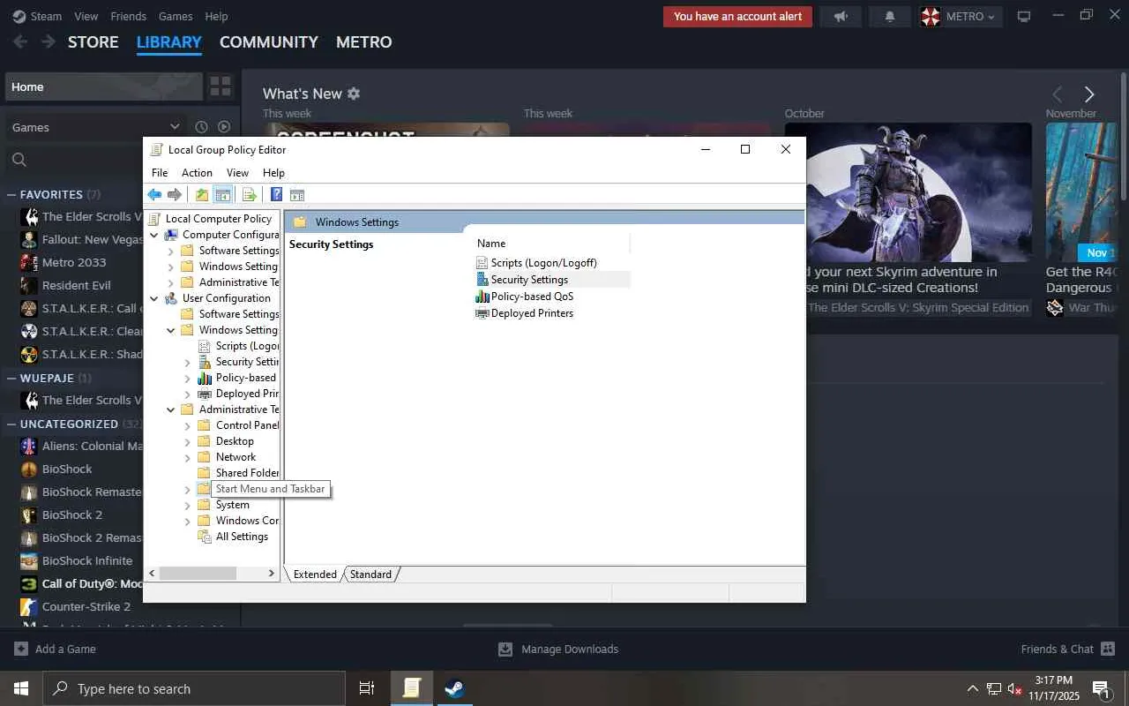
Task: Collapse the User Configuration tree node
Action: click(154, 298)
